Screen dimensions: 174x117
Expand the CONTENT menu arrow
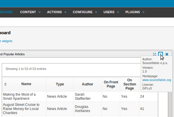point(39,12)
